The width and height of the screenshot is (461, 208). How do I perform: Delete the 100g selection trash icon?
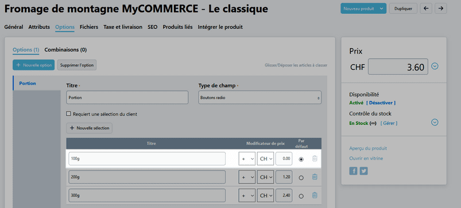315,159
